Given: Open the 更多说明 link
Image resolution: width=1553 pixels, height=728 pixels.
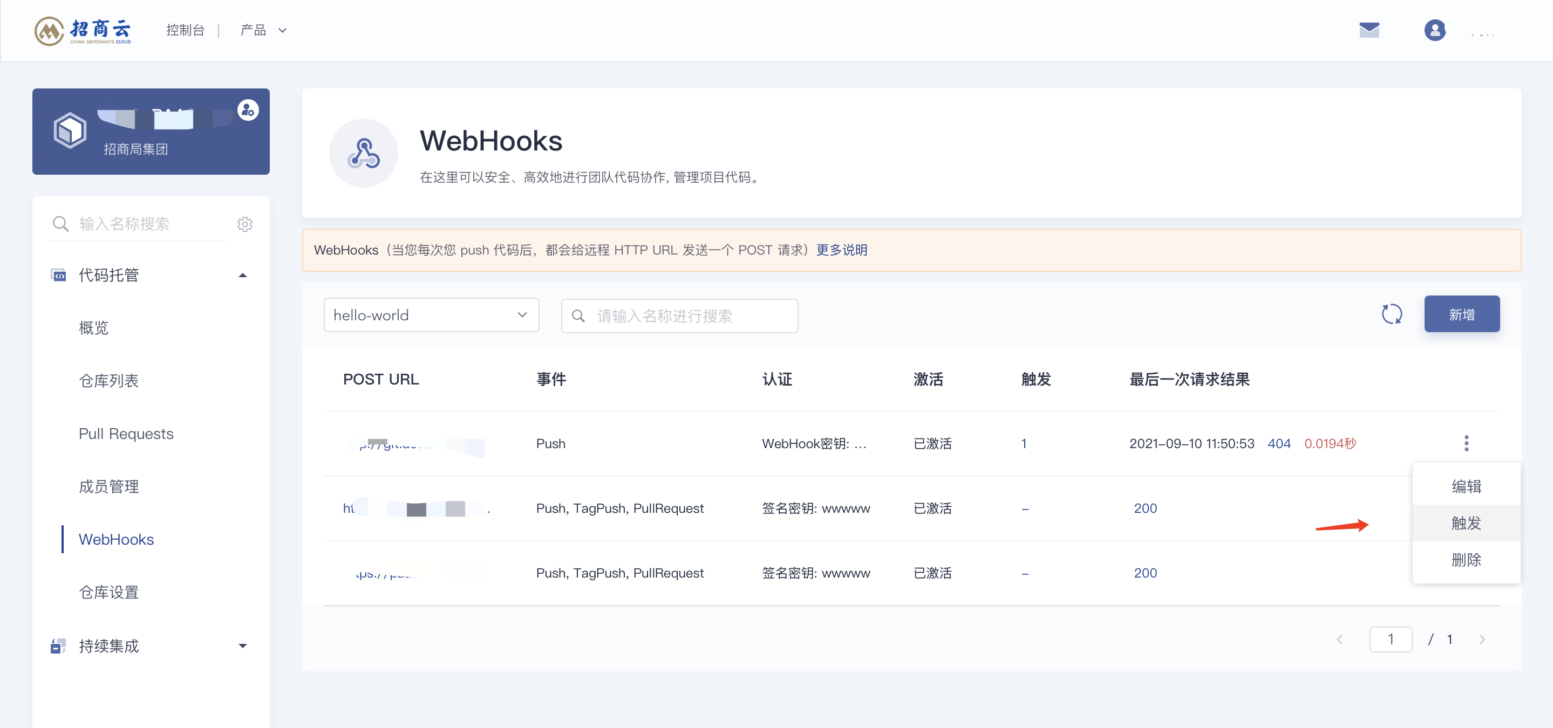Looking at the screenshot, I should 842,250.
